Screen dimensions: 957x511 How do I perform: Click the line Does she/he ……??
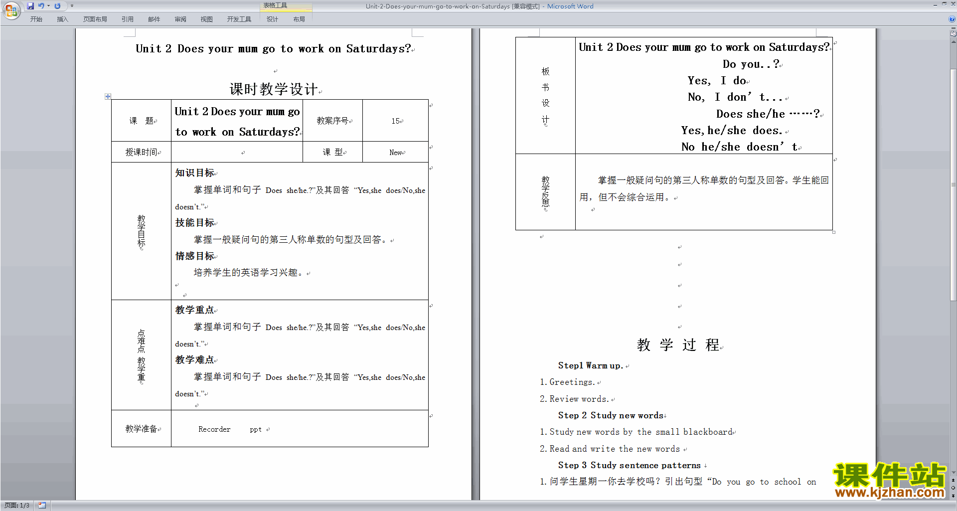point(768,114)
